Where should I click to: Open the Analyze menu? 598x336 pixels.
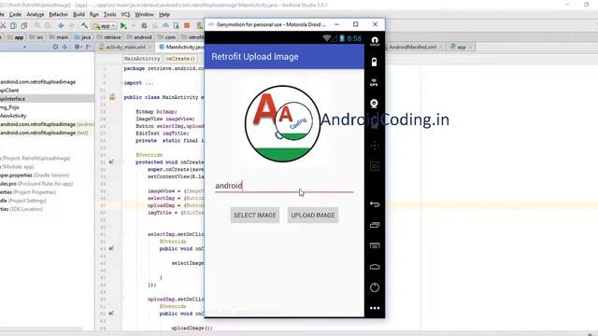pyautogui.click(x=36, y=15)
